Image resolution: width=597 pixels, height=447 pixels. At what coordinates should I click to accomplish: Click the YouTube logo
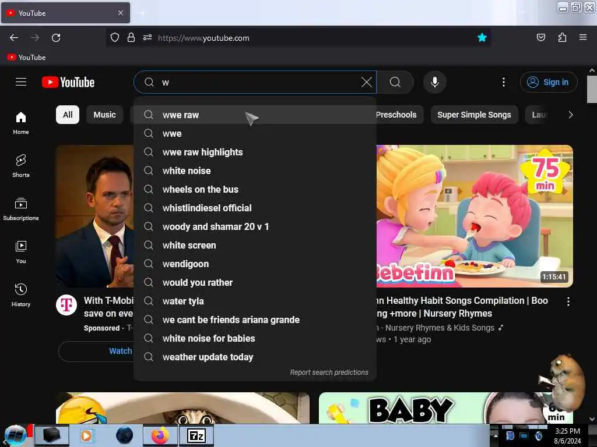(x=68, y=82)
